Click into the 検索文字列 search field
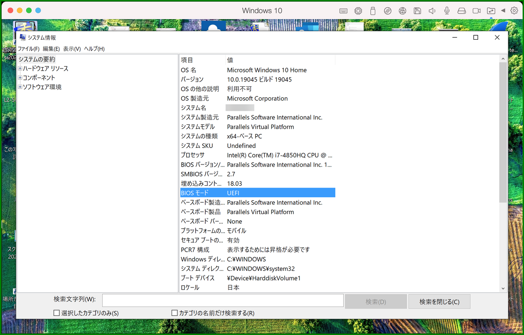Screen dimensions: 524x335 tap(223, 301)
